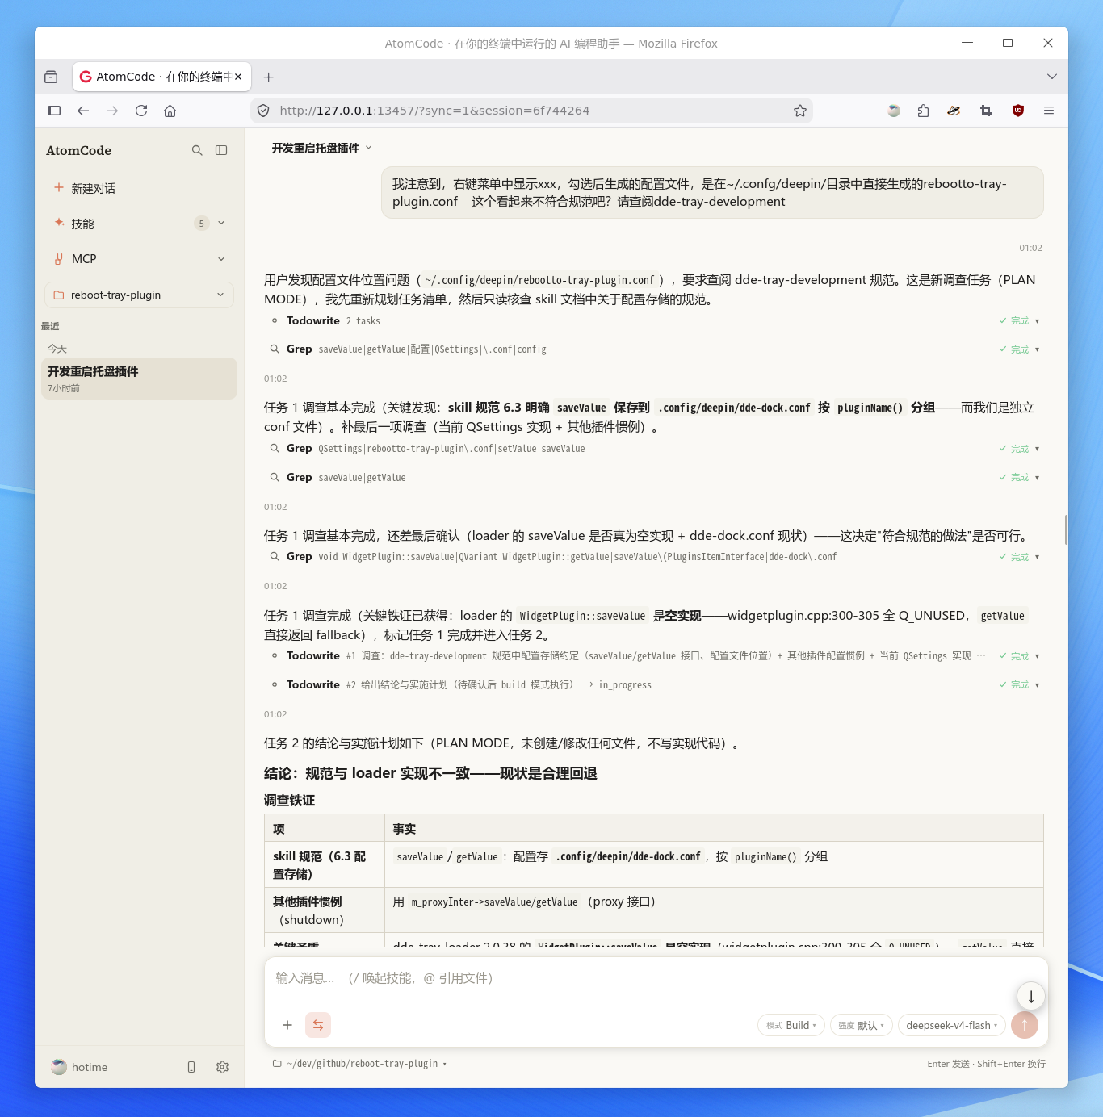Open the 开发重启托盘插件 conversation
The image size is (1103, 1117).
pos(139,379)
